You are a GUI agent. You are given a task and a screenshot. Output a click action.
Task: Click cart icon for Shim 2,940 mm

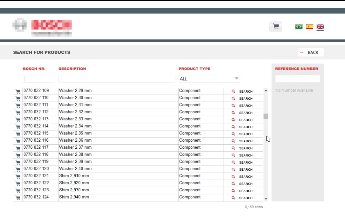click(x=18, y=198)
